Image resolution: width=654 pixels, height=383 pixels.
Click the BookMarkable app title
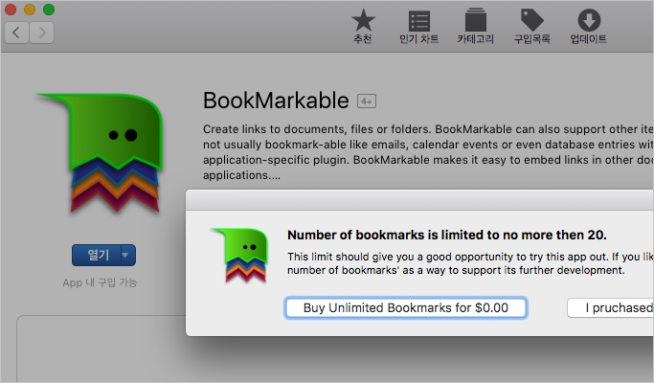point(276,101)
